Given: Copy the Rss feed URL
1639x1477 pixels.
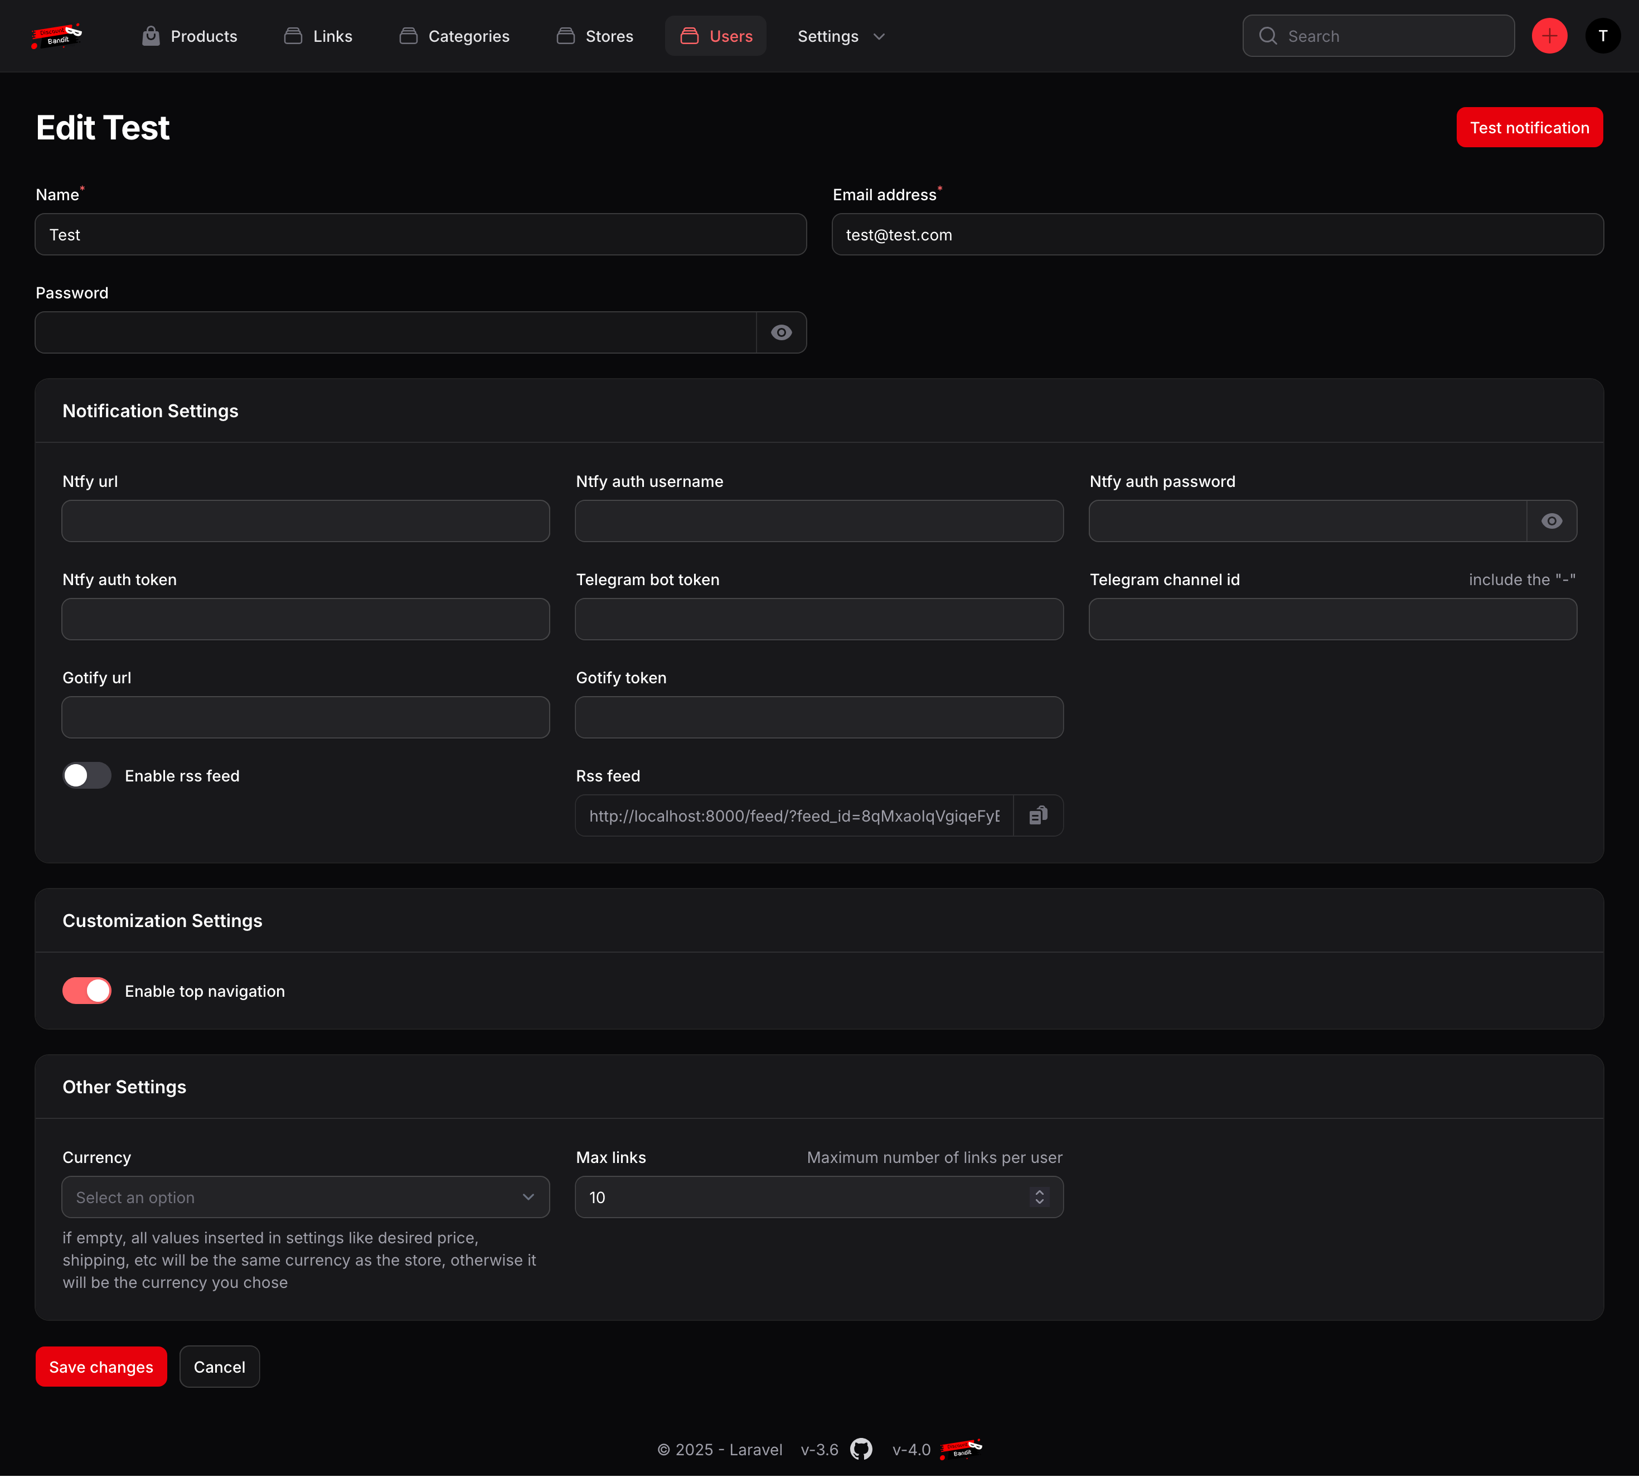Looking at the screenshot, I should pyautogui.click(x=1038, y=815).
